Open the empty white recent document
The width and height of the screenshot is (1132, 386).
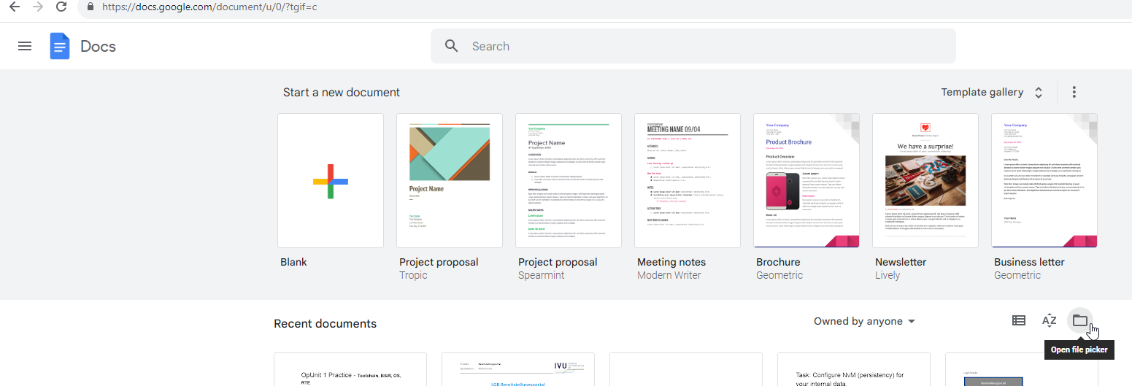point(686,369)
